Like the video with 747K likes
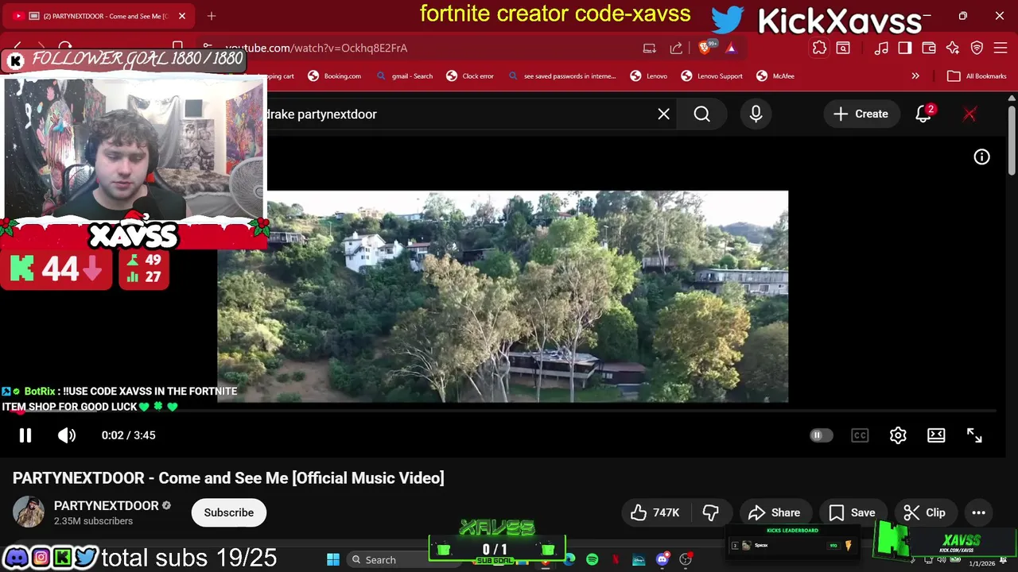The height and width of the screenshot is (572, 1018). 655,512
